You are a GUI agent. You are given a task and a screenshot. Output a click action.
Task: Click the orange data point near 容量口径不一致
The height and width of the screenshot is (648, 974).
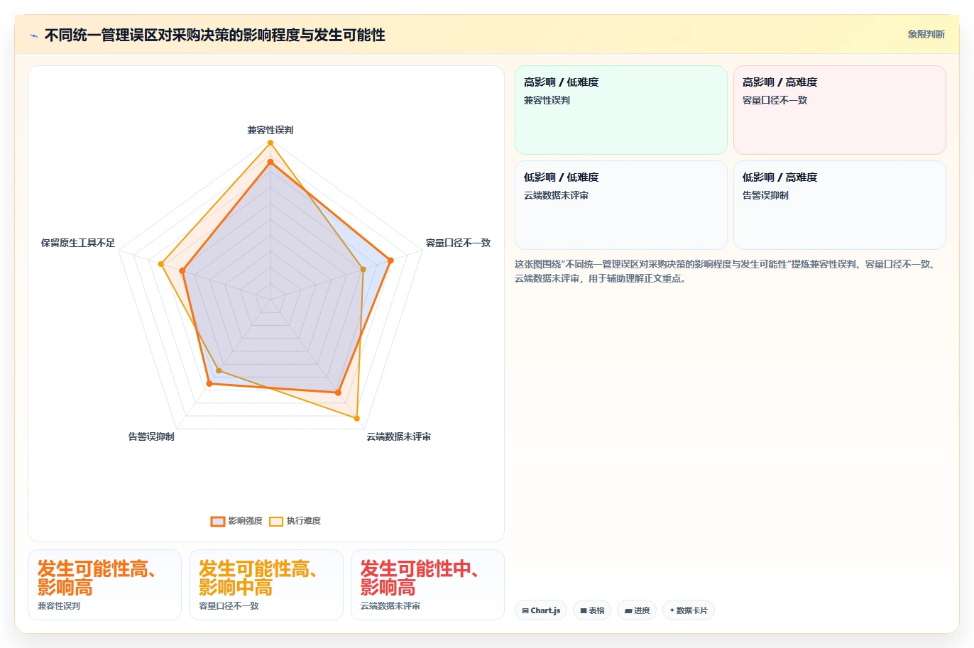pyautogui.click(x=390, y=260)
